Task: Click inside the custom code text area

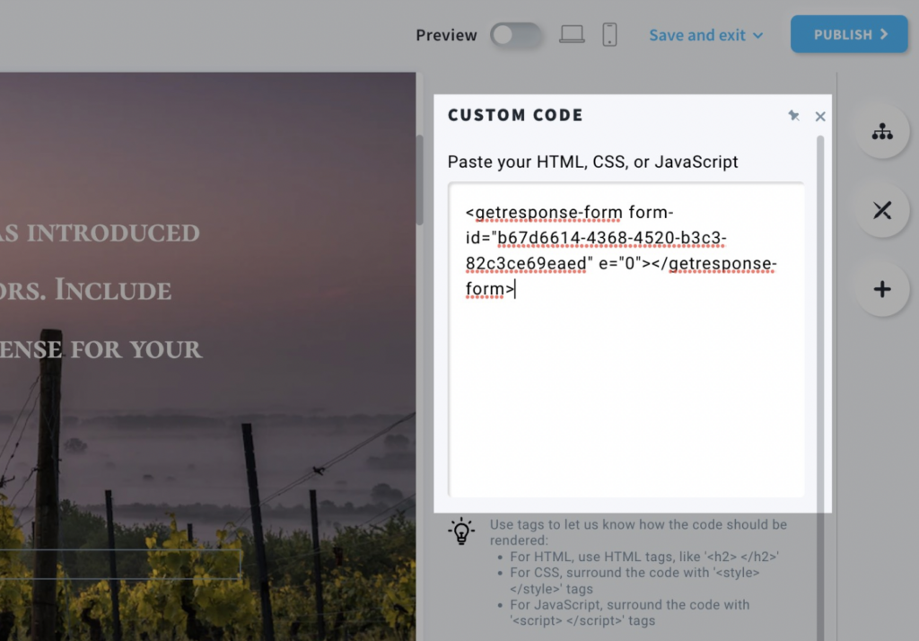Action: click(x=626, y=339)
